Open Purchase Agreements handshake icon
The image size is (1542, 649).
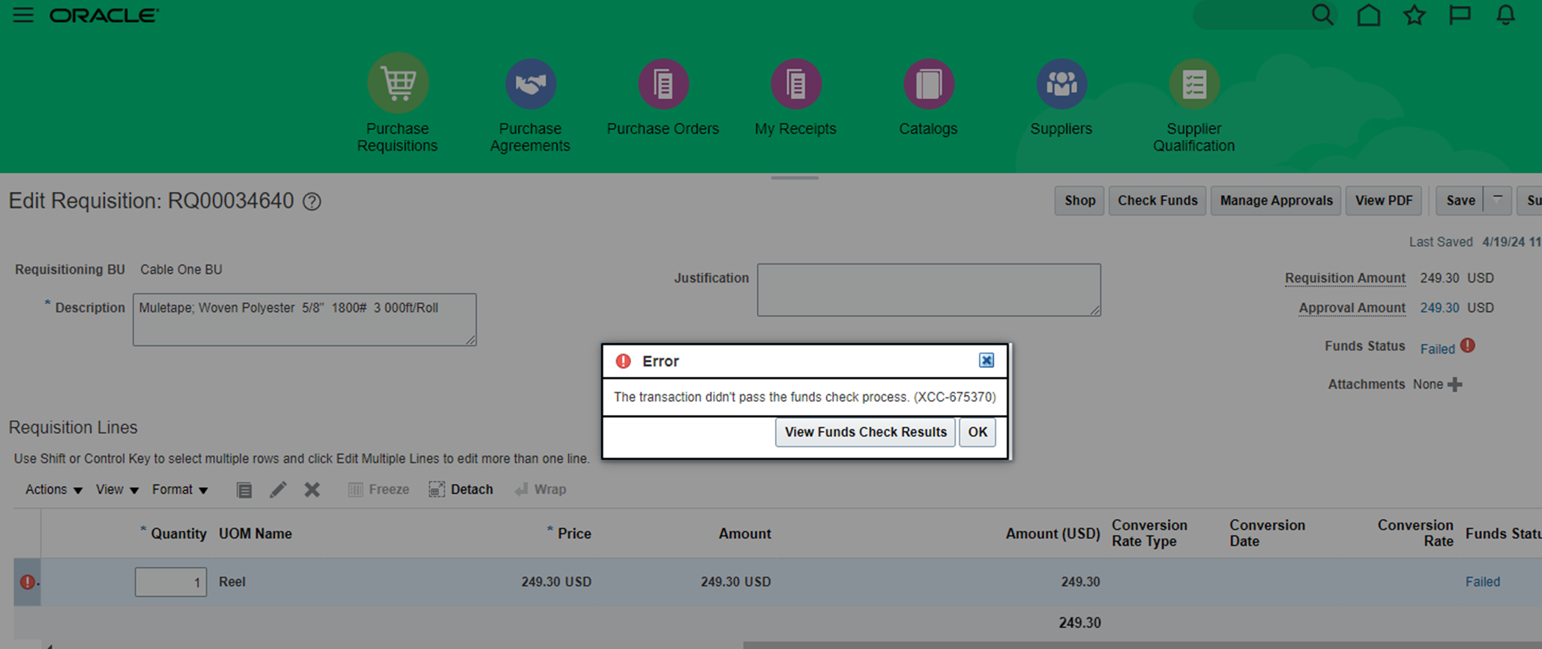pos(530,83)
